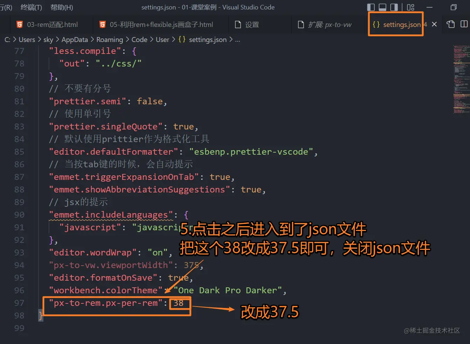Click "emmet.includeLanguages" key
This screenshot has height=344, width=470.
111,215
